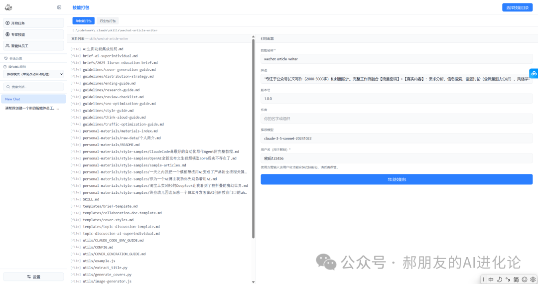Click the blue cloud floating icon
Image resolution: width=538 pixels, height=284 pixels.
(534, 73)
